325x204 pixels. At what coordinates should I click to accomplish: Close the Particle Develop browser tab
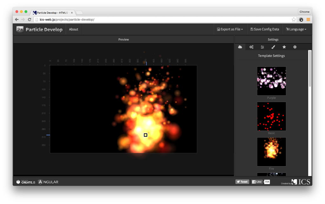click(x=72, y=13)
